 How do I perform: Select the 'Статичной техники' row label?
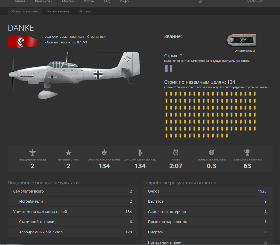click(37, 222)
